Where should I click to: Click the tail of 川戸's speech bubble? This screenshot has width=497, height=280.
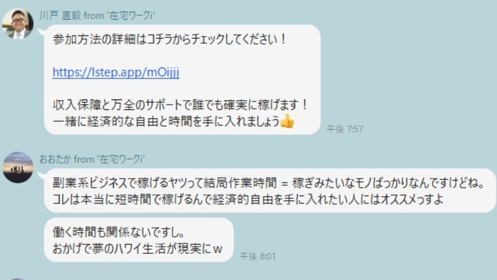click(x=41, y=31)
